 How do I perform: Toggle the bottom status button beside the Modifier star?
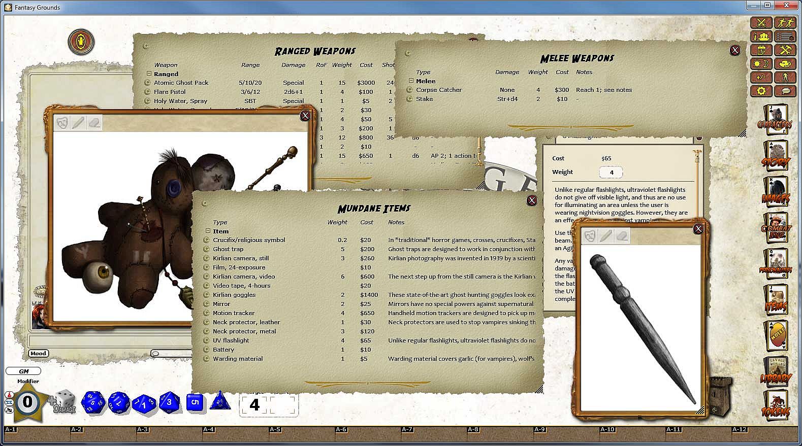click(x=9, y=409)
